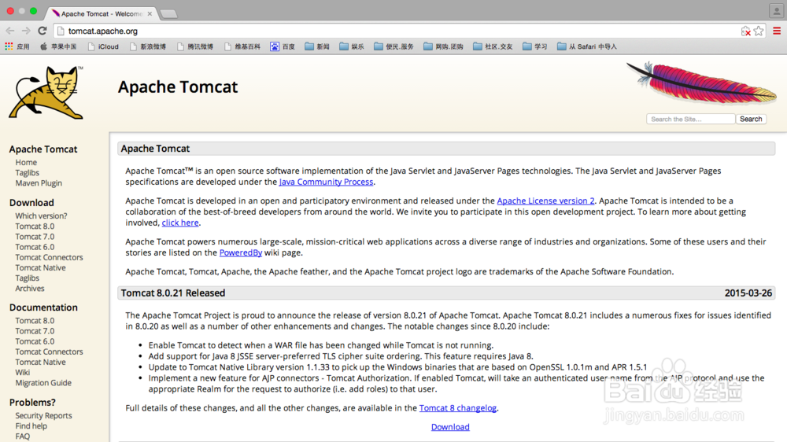The image size is (787, 442).
Task: Reload the page with refresh icon
Action: coord(42,31)
